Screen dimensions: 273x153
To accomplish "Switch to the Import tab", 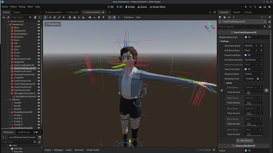I will (17, 12).
